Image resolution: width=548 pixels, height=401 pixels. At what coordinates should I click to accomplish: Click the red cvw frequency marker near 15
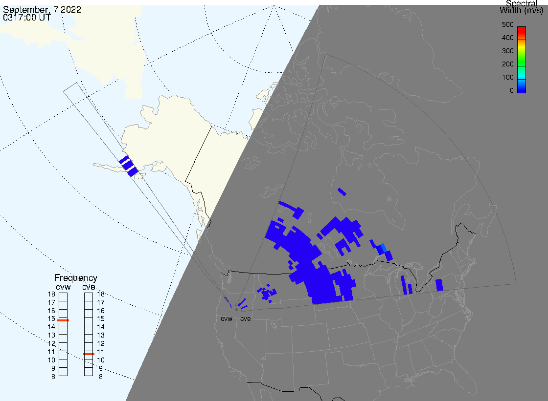click(63, 320)
